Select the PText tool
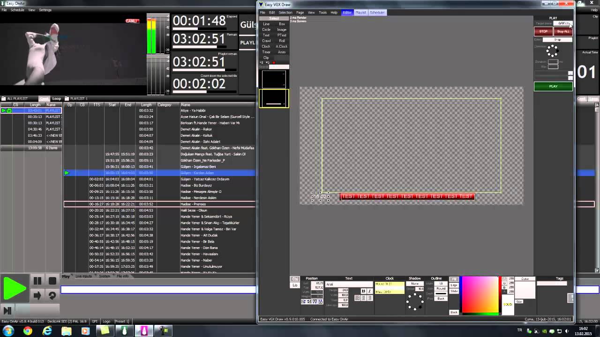Viewport: 600px width, 337px height. tap(282, 35)
